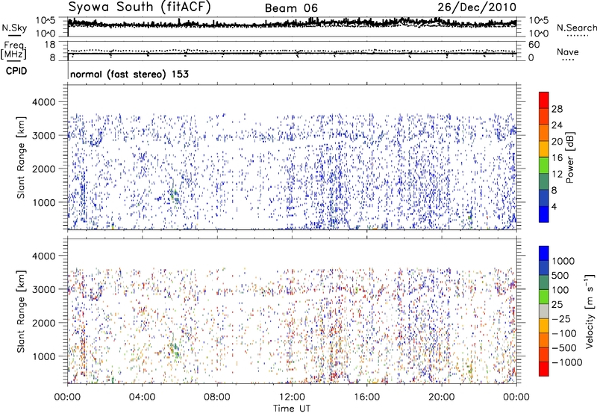Click the 'Velocity [m s⁻¹]' colorbar label
Screen dimensions: 597x413
[590, 311]
